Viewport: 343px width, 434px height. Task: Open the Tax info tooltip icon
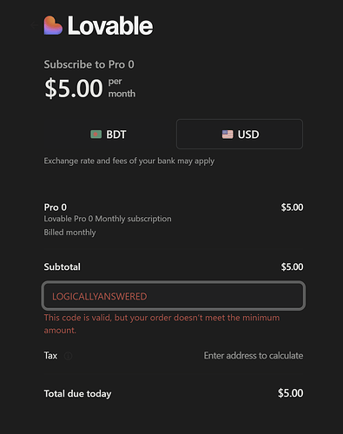[68, 356]
